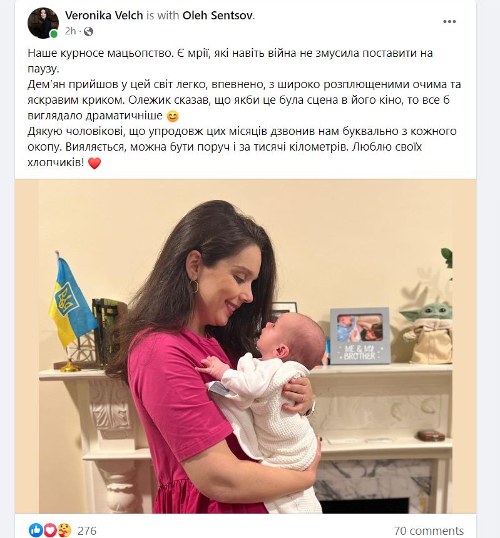Open the 70 comments link
Image resolution: width=500 pixels, height=538 pixels.
(x=429, y=531)
